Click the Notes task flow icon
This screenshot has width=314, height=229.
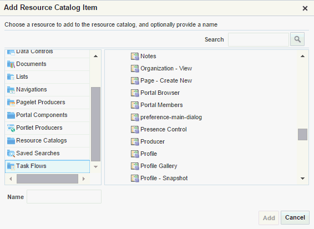pos(135,56)
